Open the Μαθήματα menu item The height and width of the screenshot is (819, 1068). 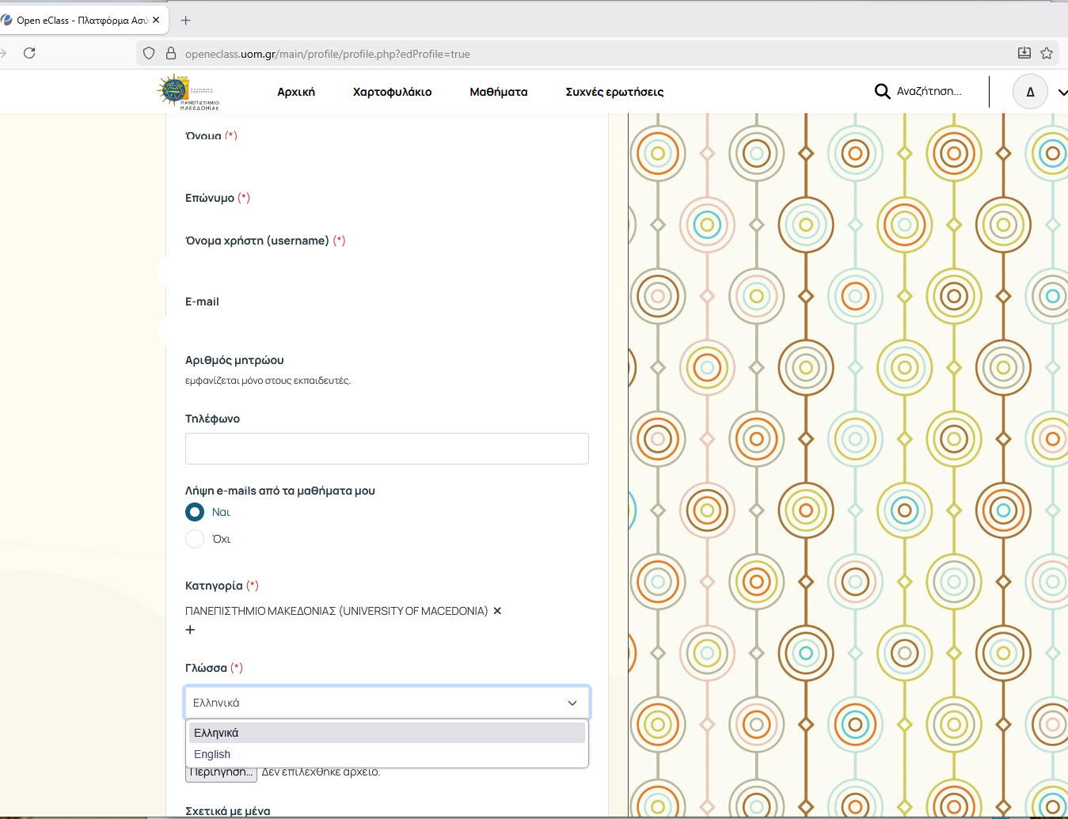pos(498,92)
